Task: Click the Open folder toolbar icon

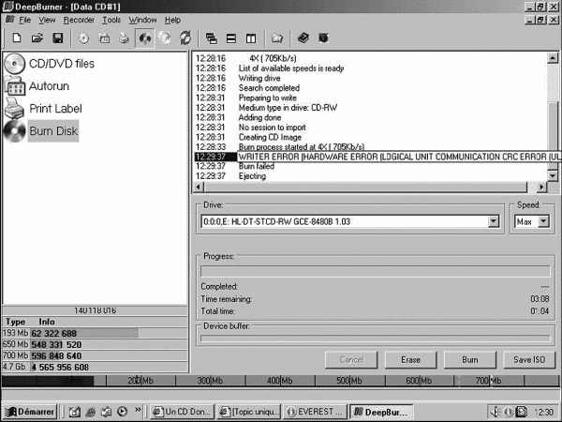Action: point(37,38)
